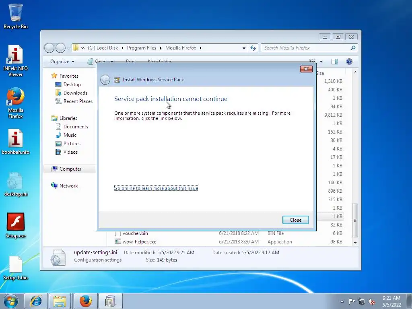
Task: Minimize the Explorer window
Action: click(x=325, y=37)
